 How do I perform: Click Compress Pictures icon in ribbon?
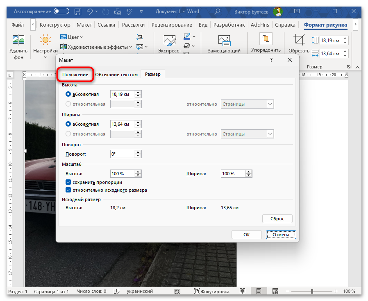pyautogui.click(x=140, y=37)
